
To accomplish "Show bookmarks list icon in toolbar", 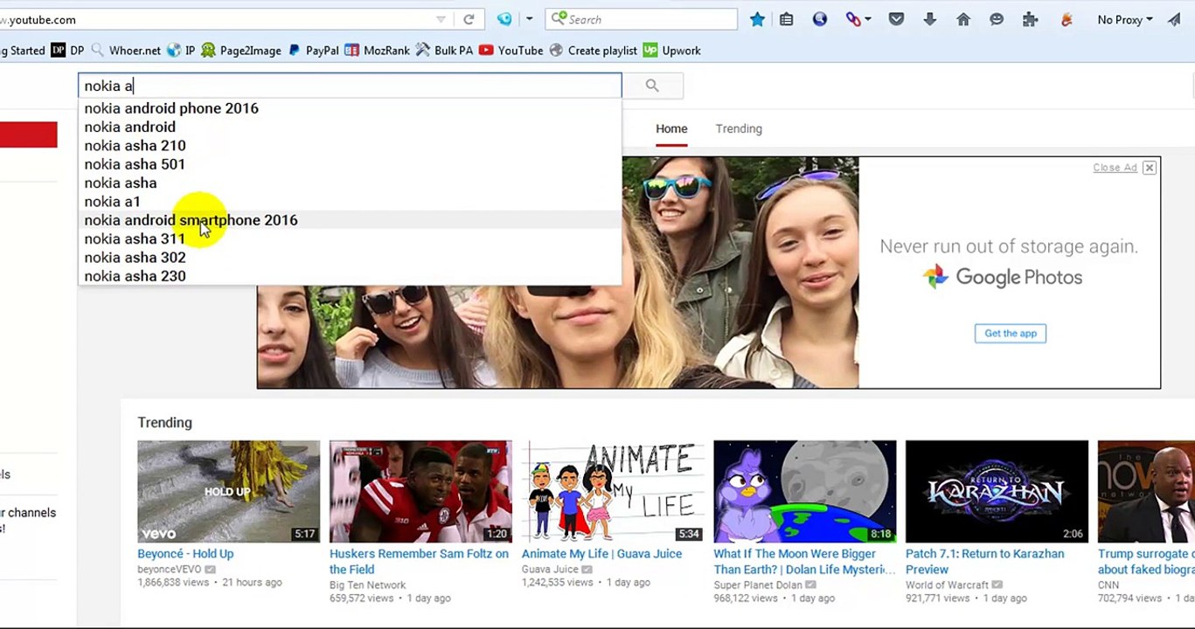I will pos(787,19).
